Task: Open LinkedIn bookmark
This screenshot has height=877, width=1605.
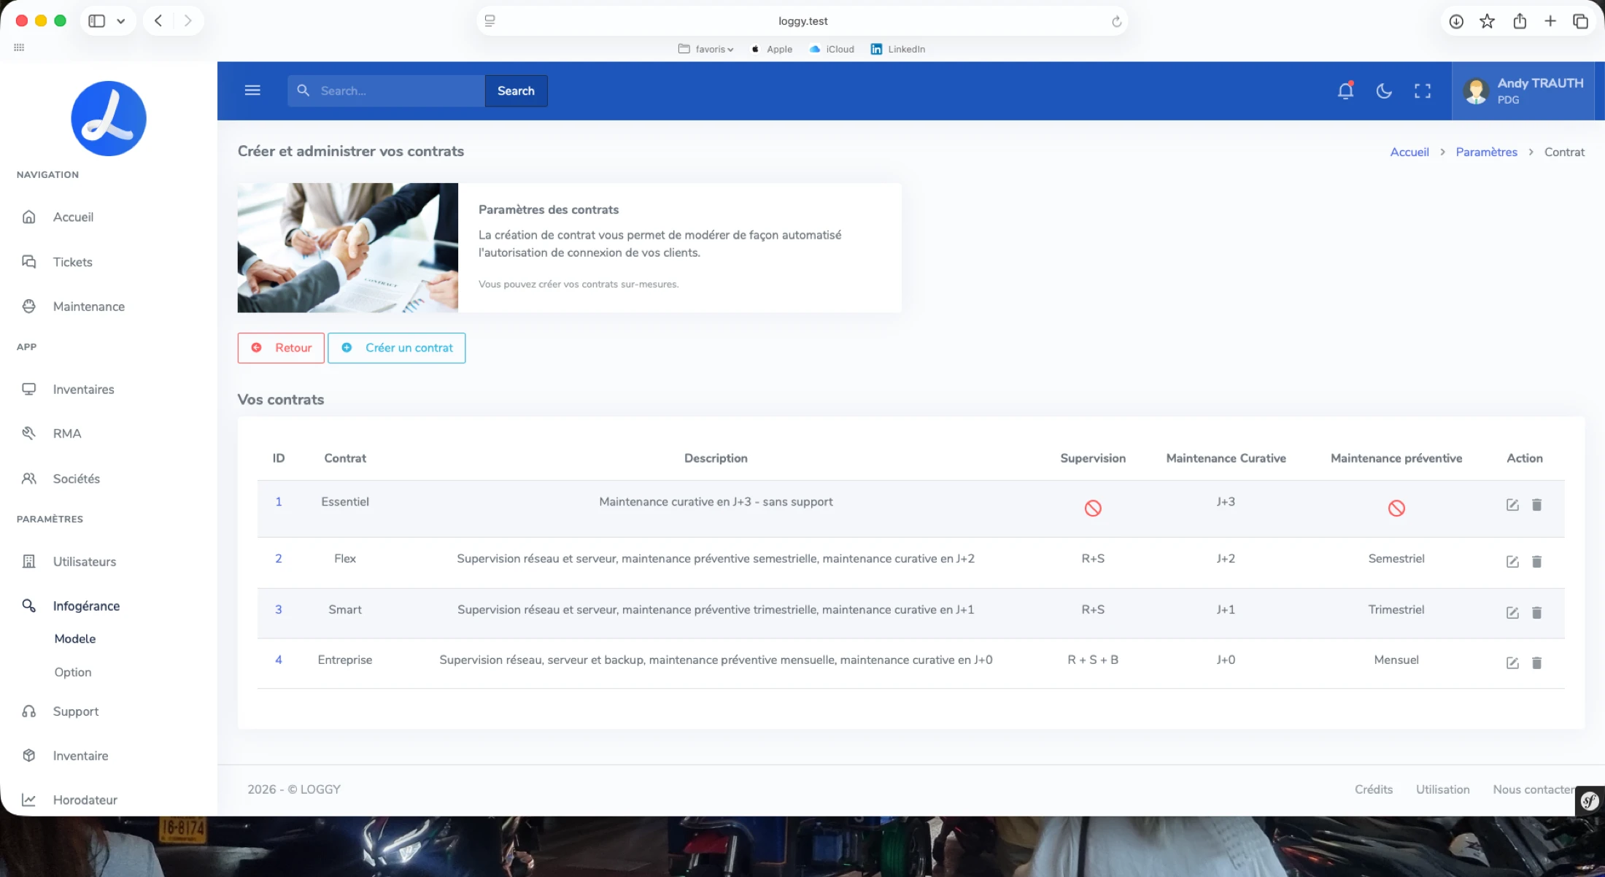Action: click(x=897, y=49)
